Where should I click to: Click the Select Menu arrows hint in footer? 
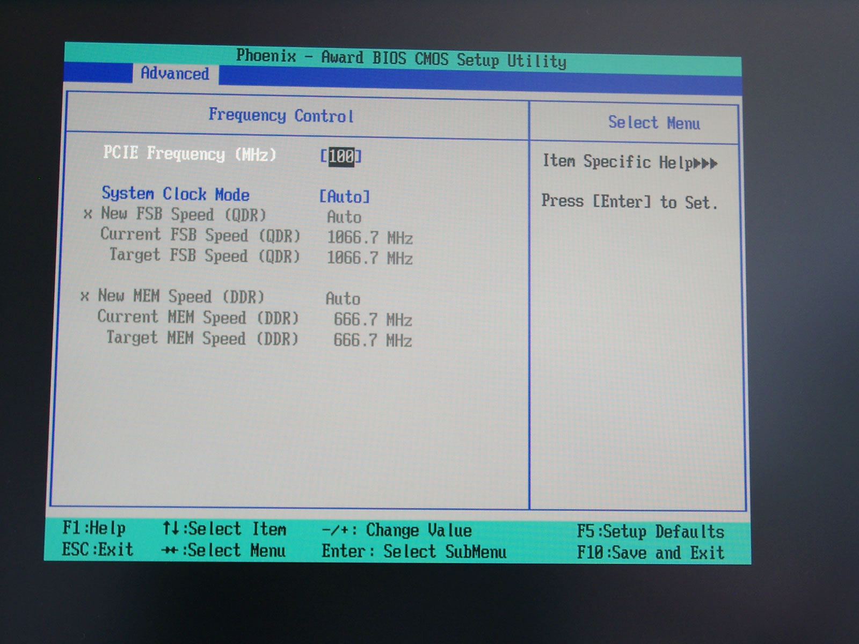click(224, 551)
